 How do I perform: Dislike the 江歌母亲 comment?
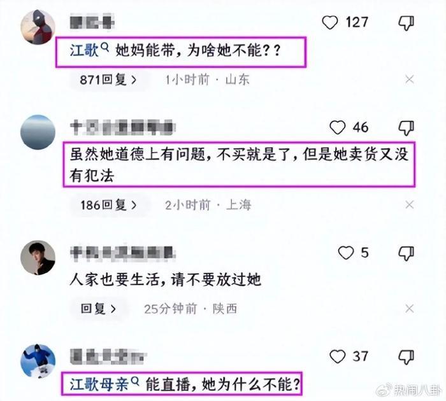click(x=406, y=357)
